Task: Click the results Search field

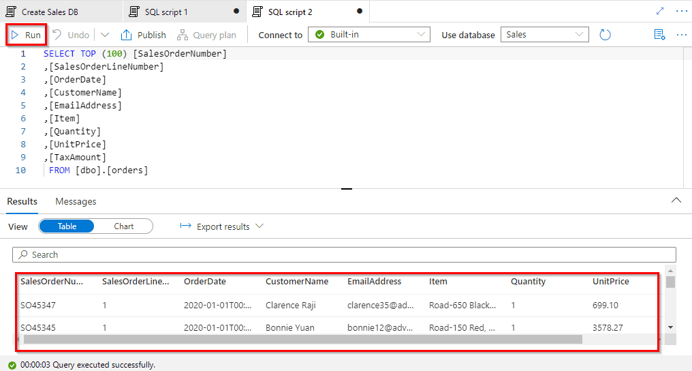Action: pyautogui.click(x=344, y=254)
